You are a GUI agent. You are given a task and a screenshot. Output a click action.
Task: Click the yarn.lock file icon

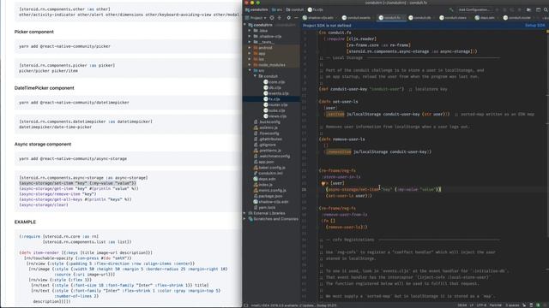(x=256, y=207)
